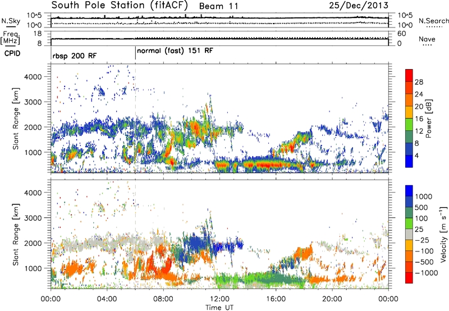Click the '1000' tick on the velocity panel axis
The width and height of the screenshot is (449, 311).
tap(33, 268)
